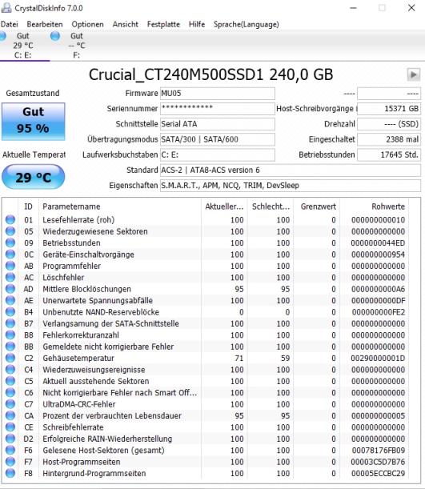Click status icon for Gelesene Host-Sektoren
The height and width of the screenshot is (489, 425).
(10, 451)
